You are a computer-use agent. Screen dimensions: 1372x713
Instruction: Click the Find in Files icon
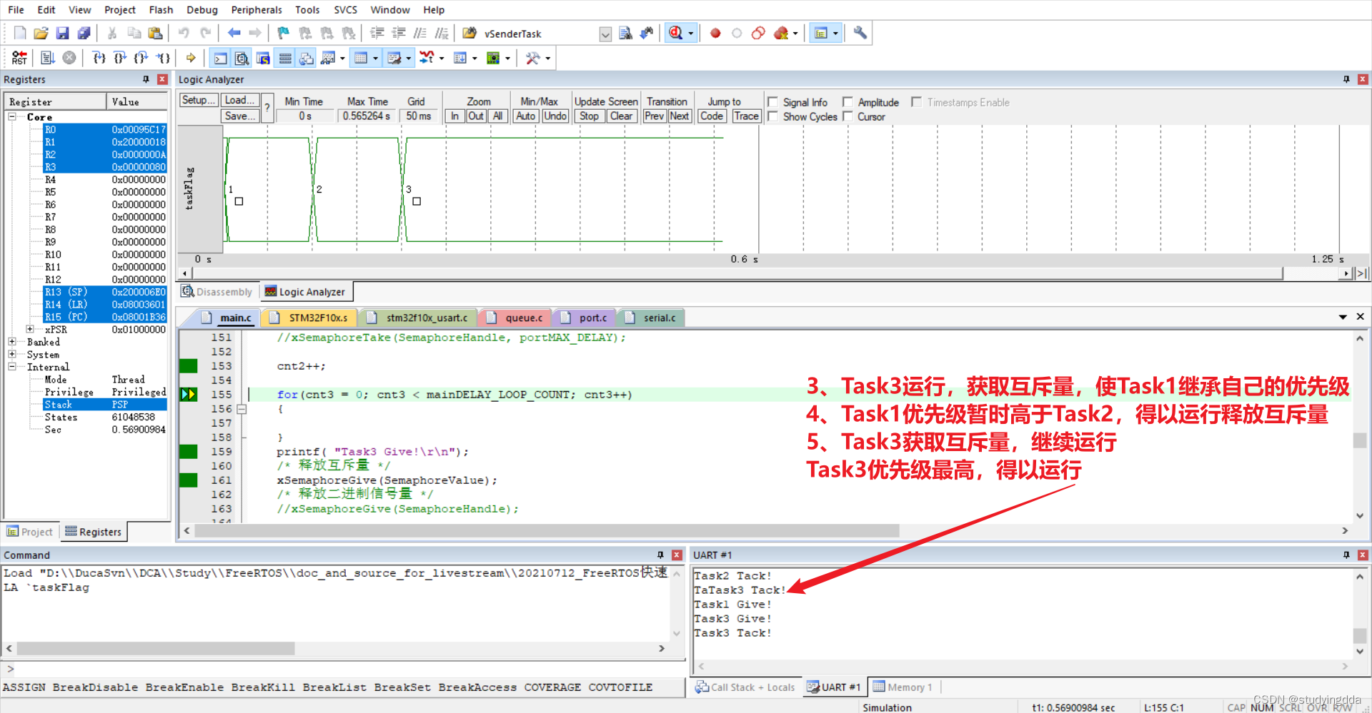click(625, 33)
